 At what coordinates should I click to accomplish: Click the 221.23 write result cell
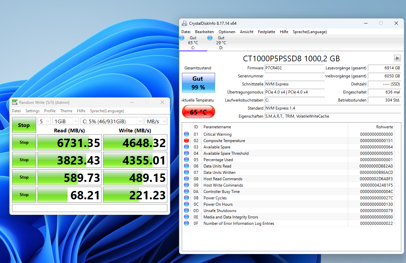pos(135,195)
